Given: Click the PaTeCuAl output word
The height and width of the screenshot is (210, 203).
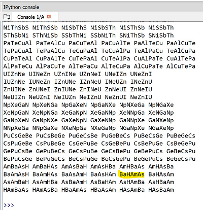Looking at the screenshot, I should click(x=18, y=43).
